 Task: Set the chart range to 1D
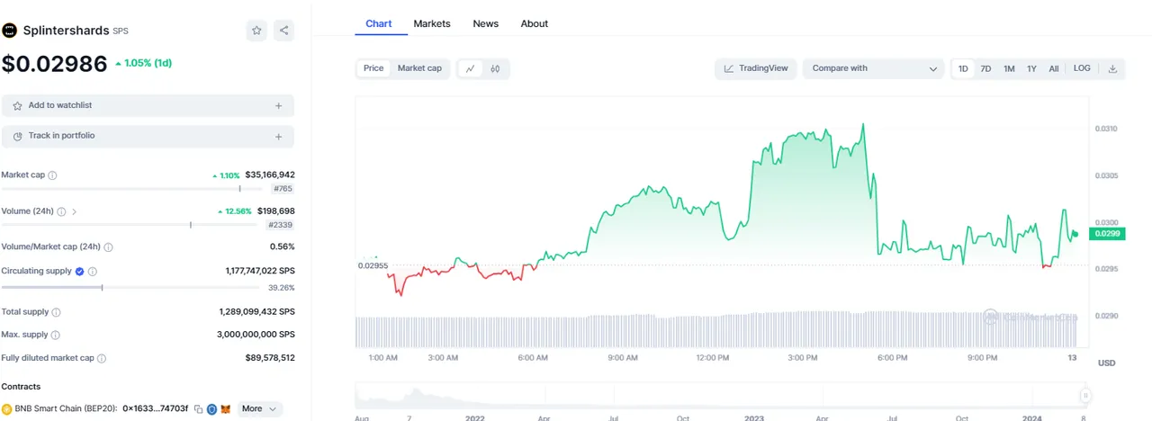click(x=963, y=69)
